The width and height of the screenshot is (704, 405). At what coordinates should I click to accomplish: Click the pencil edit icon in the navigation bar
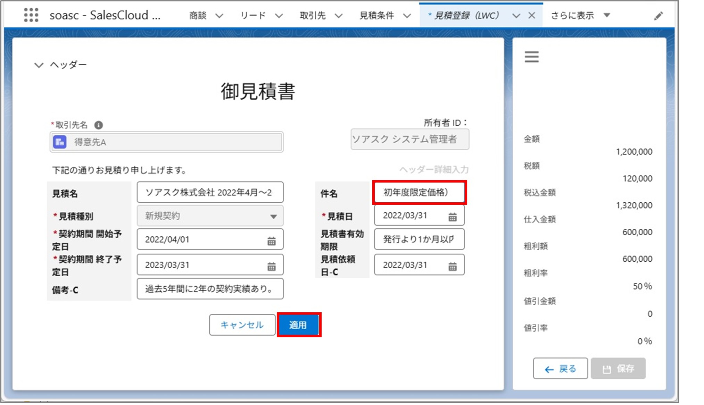coord(659,15)
